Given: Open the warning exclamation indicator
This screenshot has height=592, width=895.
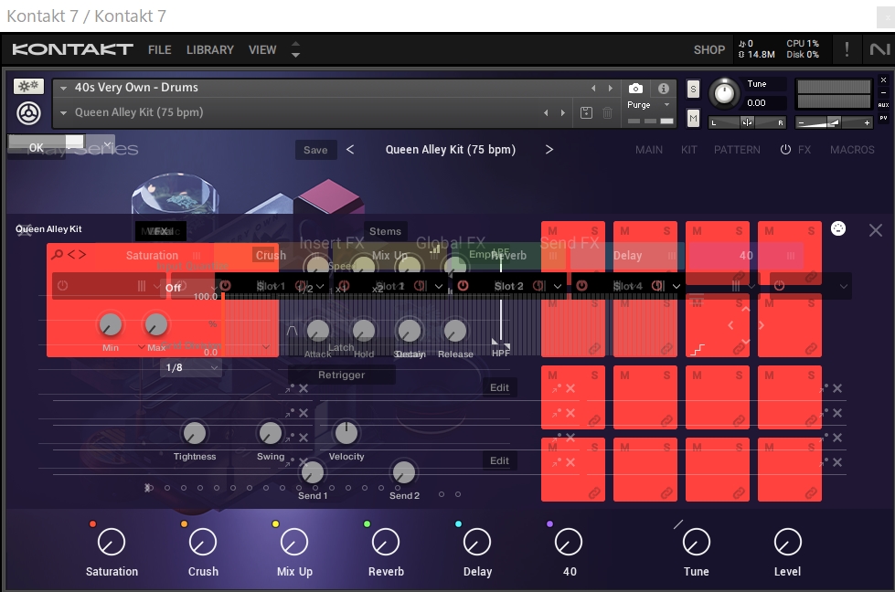Looking at the screenshot, I should pos(847,49).
